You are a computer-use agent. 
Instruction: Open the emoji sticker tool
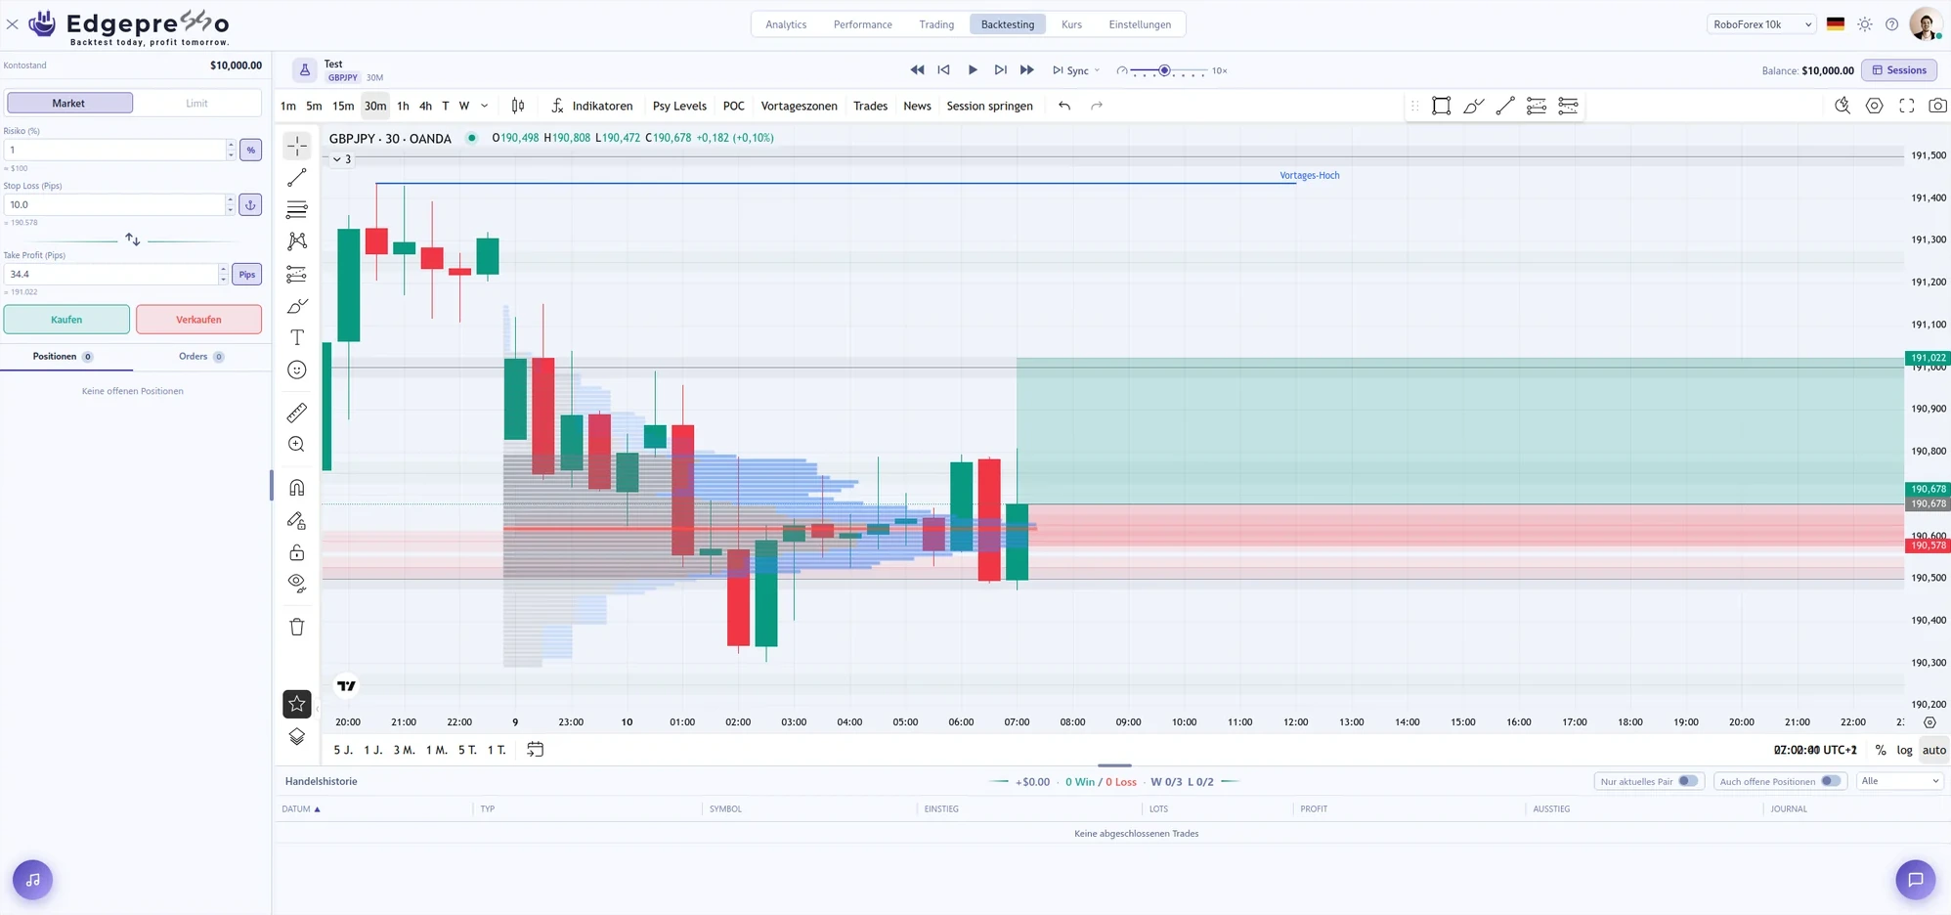[297, 370]
